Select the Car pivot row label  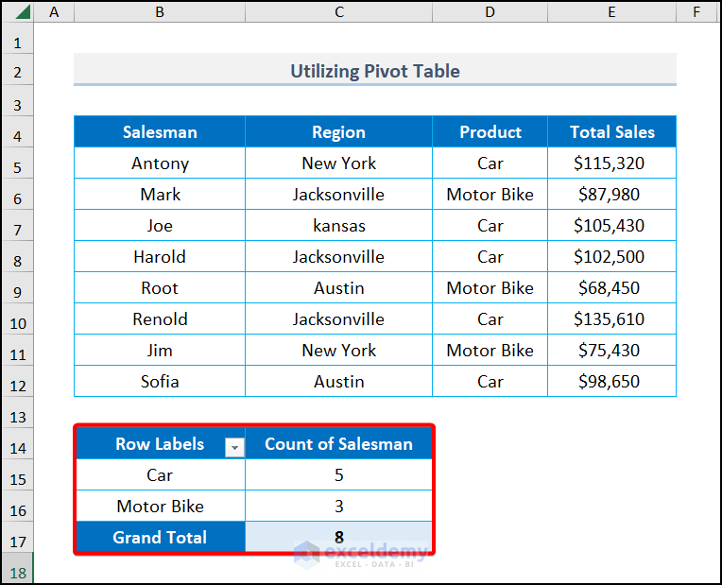click(160, 475)
